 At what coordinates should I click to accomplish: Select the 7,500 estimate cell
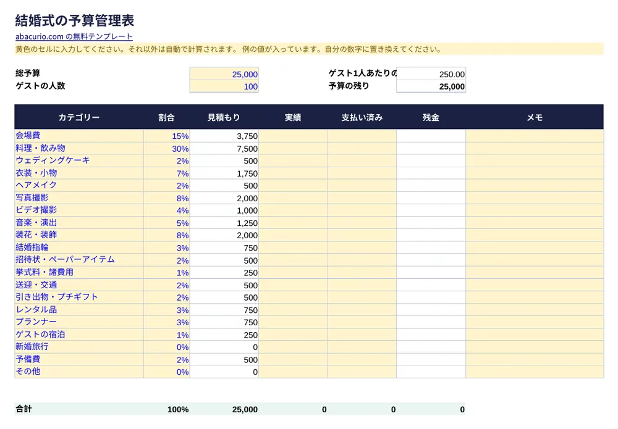coord(224,148)
